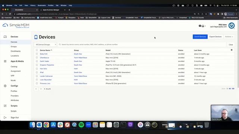Viewport: 239px width, 134px height.
Task: Check the Darth Vader device checkbox
Action: pos(37,61)
